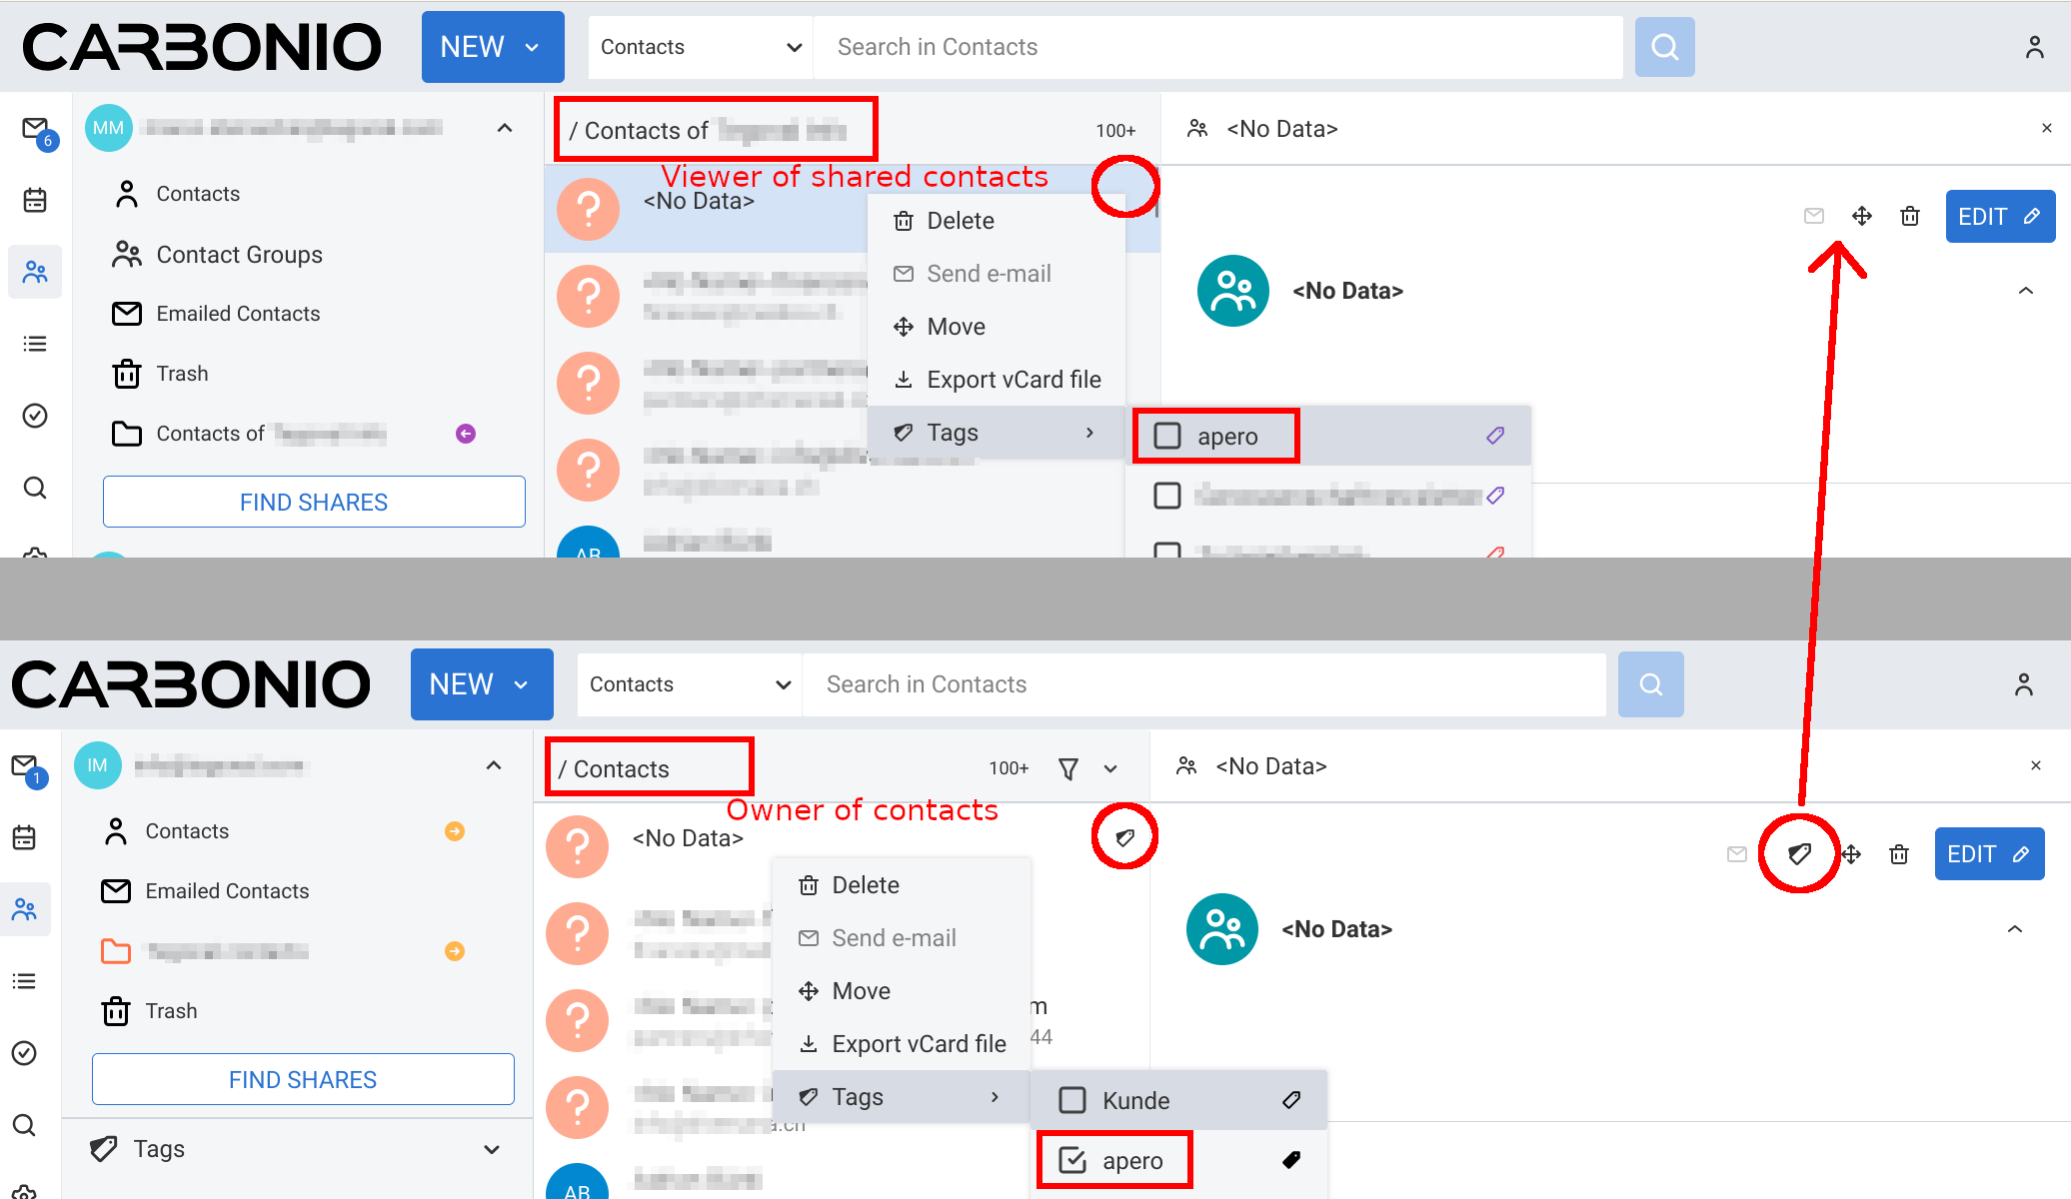The height and width of the screenshot is (1199, 2071).
Task: Open NEW dropdown in top window
Action: point(493,47)
